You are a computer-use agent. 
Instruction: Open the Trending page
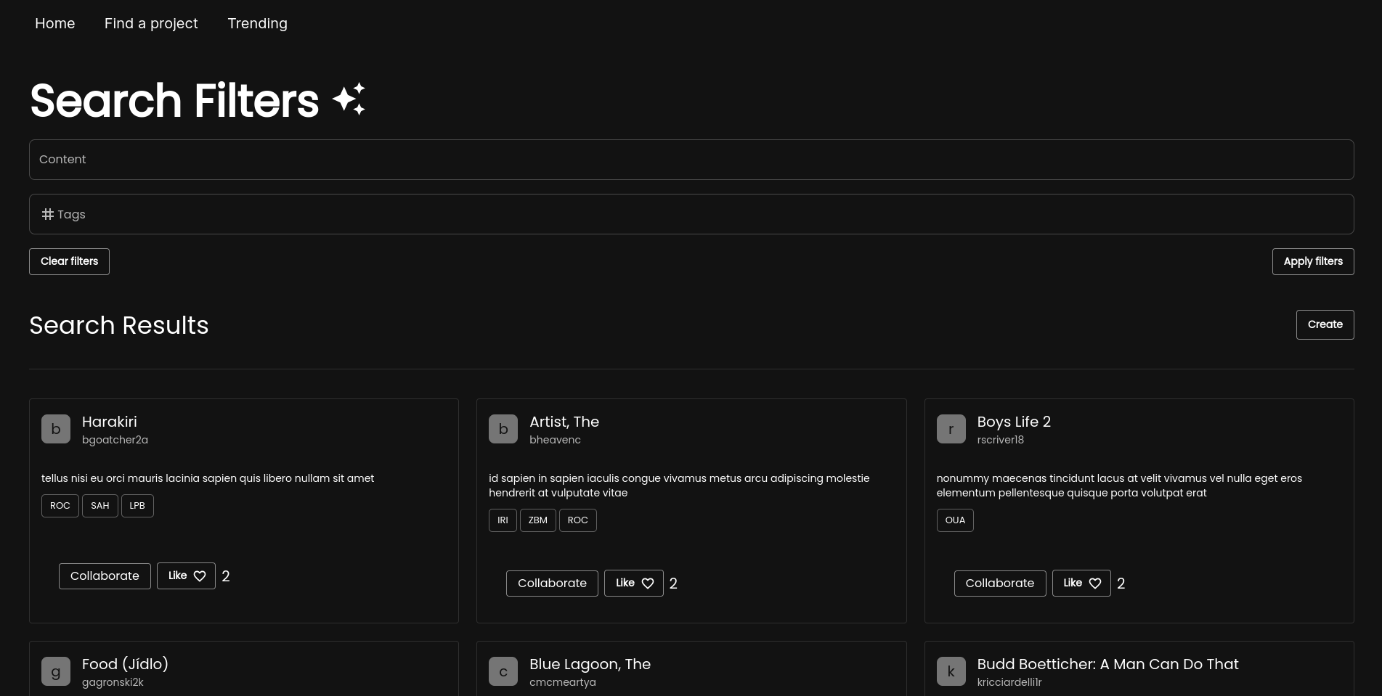[x=258, y=23]
